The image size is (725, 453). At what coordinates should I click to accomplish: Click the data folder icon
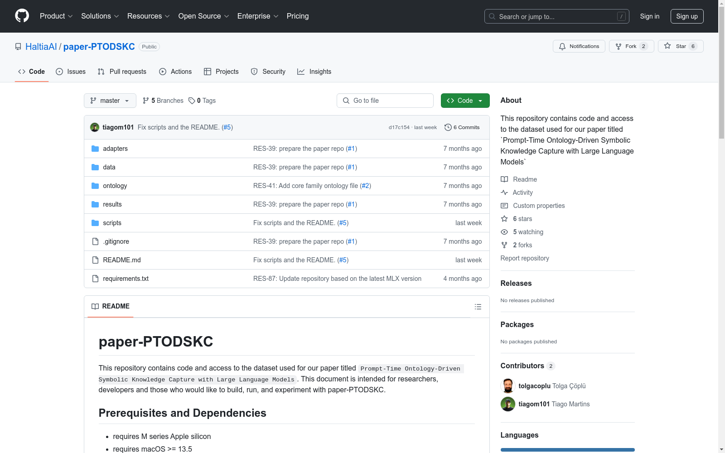(x=95, y=167)
